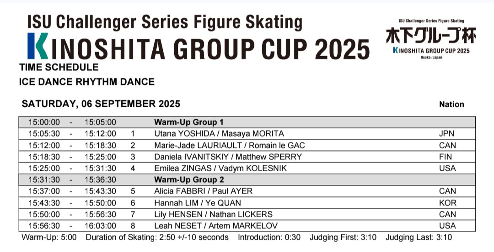This screenshot has width=494, height=252.
Task: Click Utana YOSHIDA / Masaya MORITA entry
Action: point(219,134)
